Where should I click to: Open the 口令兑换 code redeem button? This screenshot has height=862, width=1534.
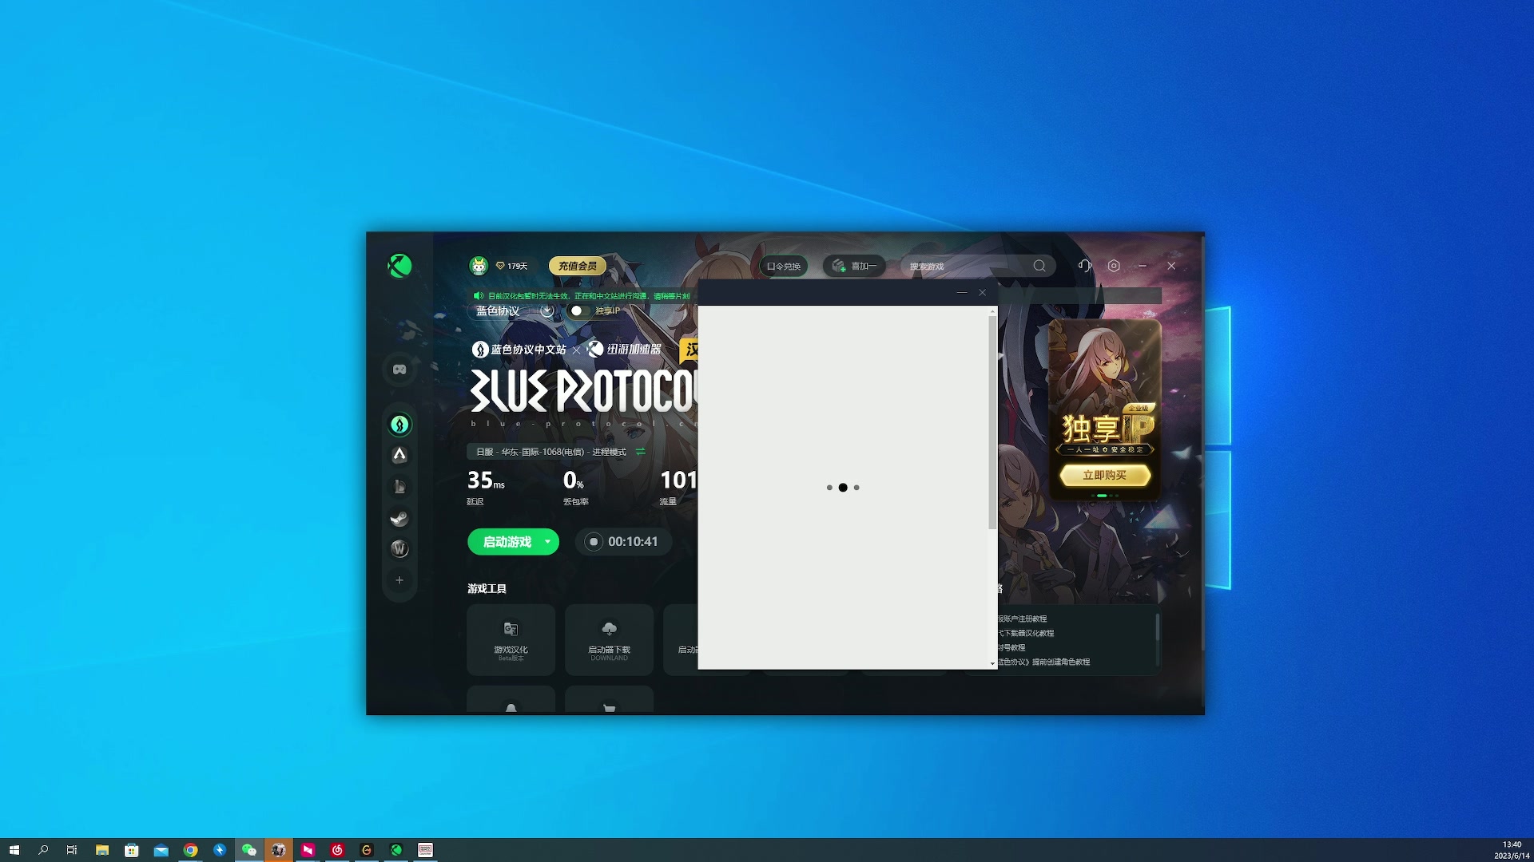pos(783,266)
